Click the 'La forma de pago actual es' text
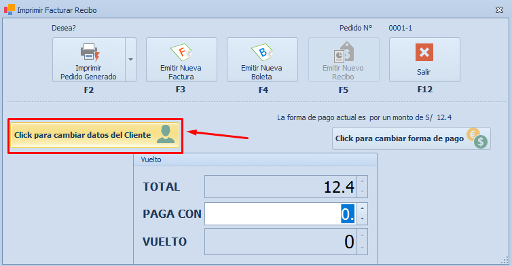This screenshot has width=512, height=266. coord(321,117)
